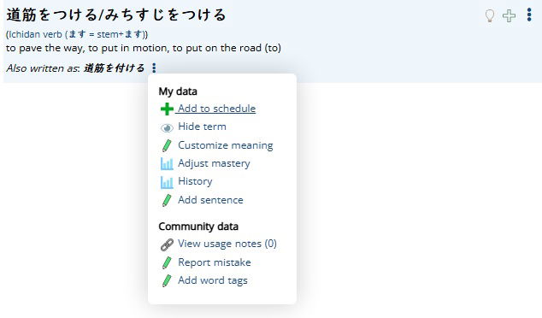Open the History entry
Viewport: 542px width, 318px height.
(195, 181)
